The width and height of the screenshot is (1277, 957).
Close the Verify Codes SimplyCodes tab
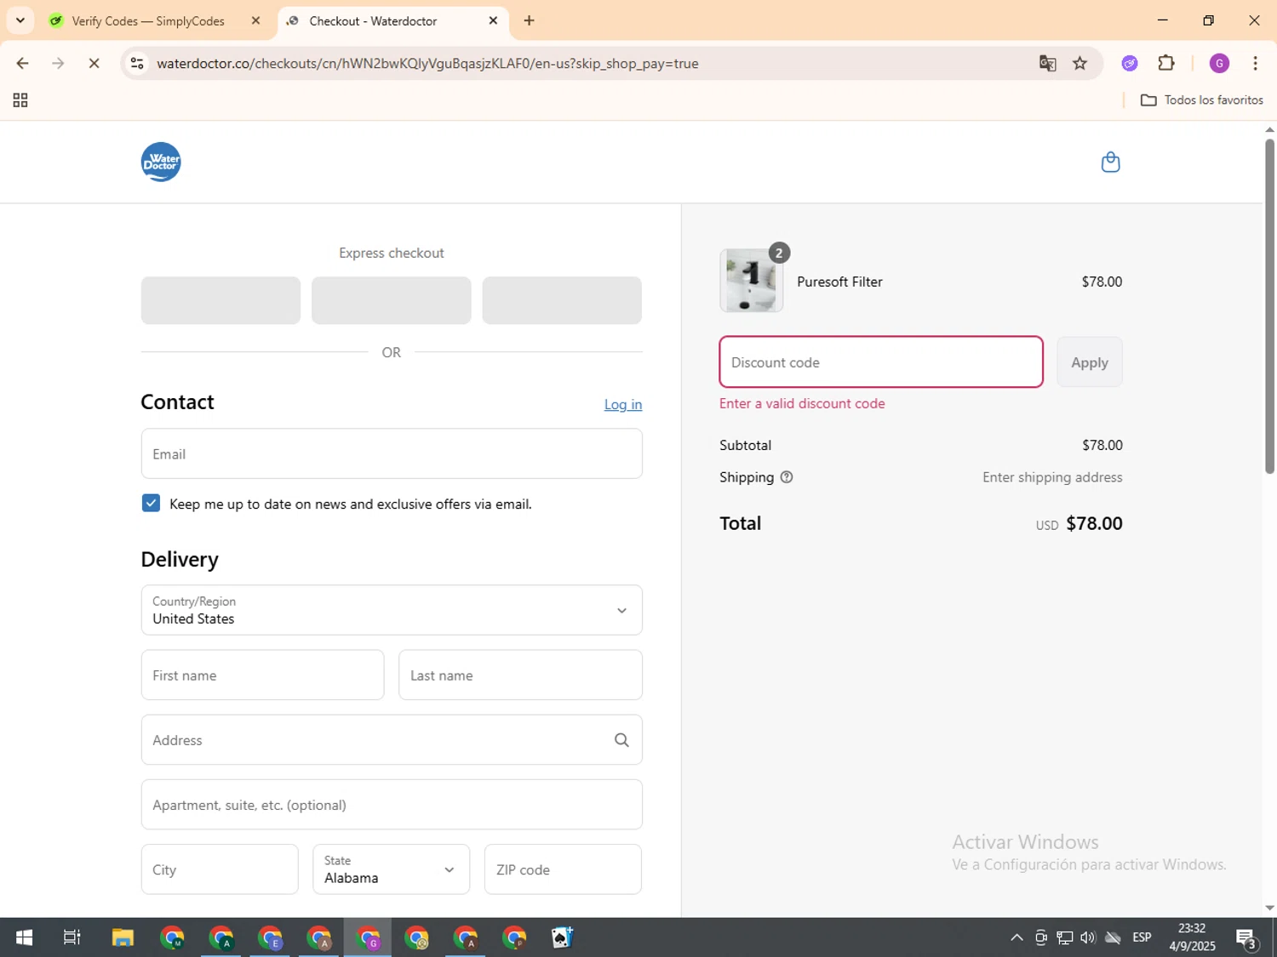(x=255, y=20)
